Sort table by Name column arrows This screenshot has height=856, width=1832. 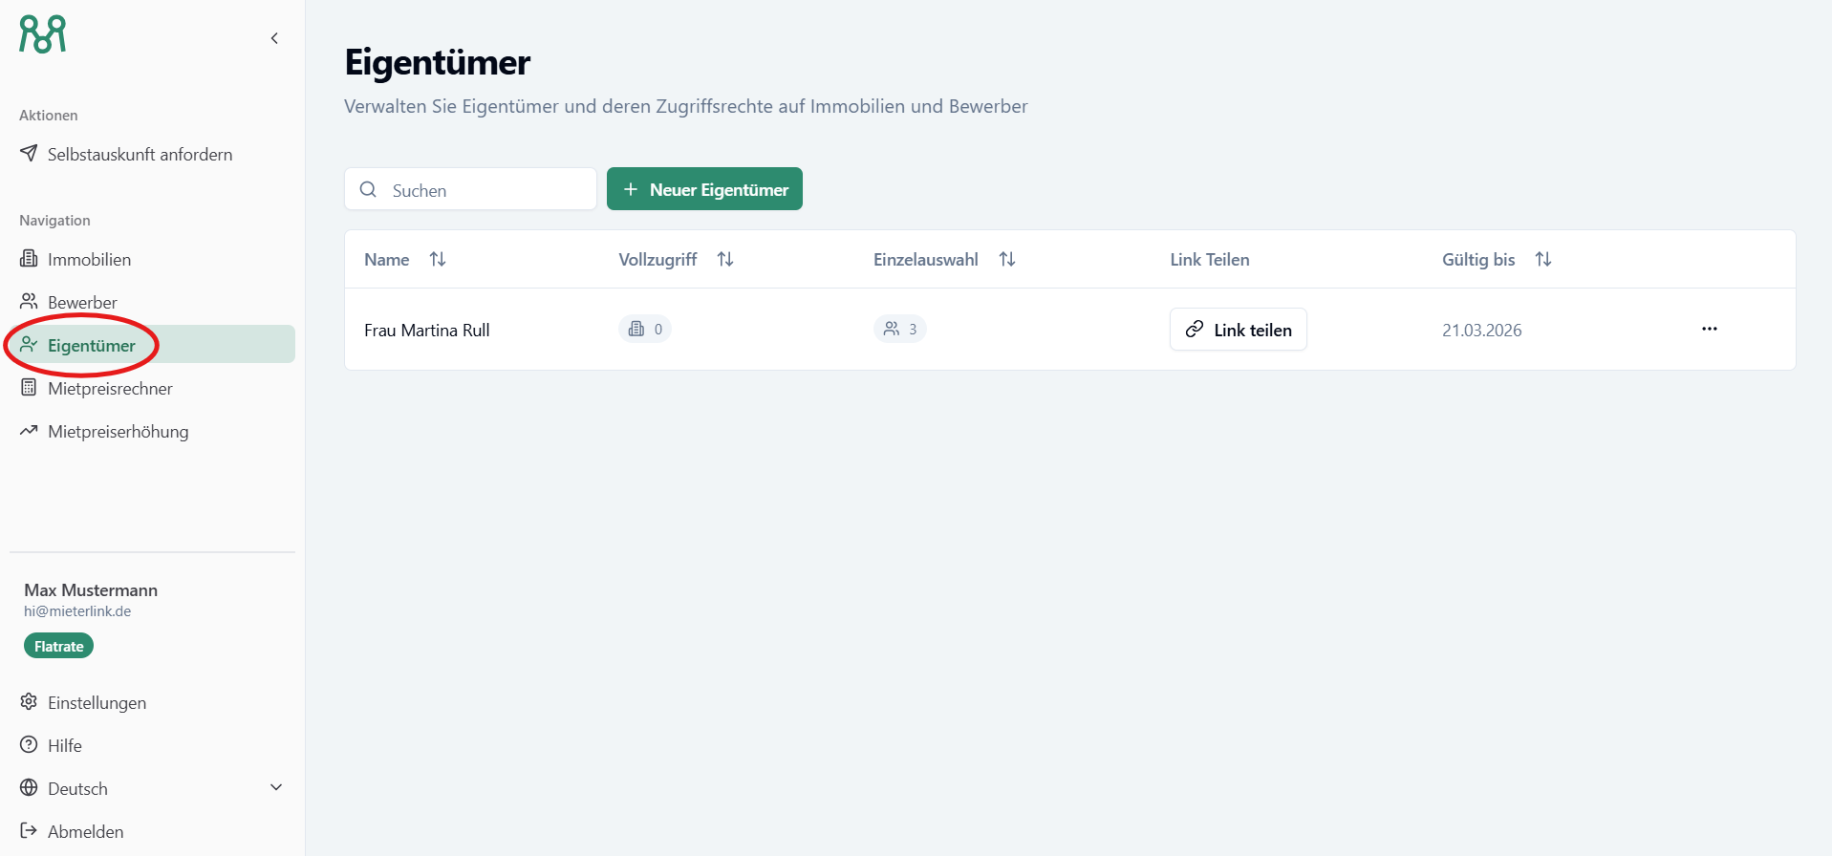click(x=438, y=260)
